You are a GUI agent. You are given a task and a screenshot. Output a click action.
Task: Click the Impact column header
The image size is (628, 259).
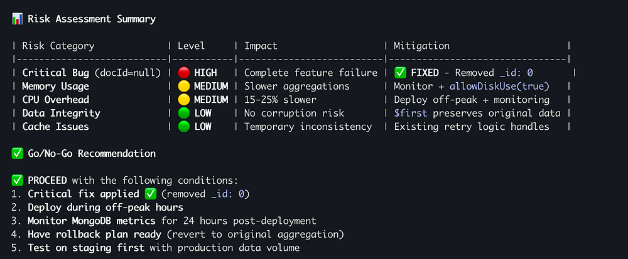(x=261, y=46)
